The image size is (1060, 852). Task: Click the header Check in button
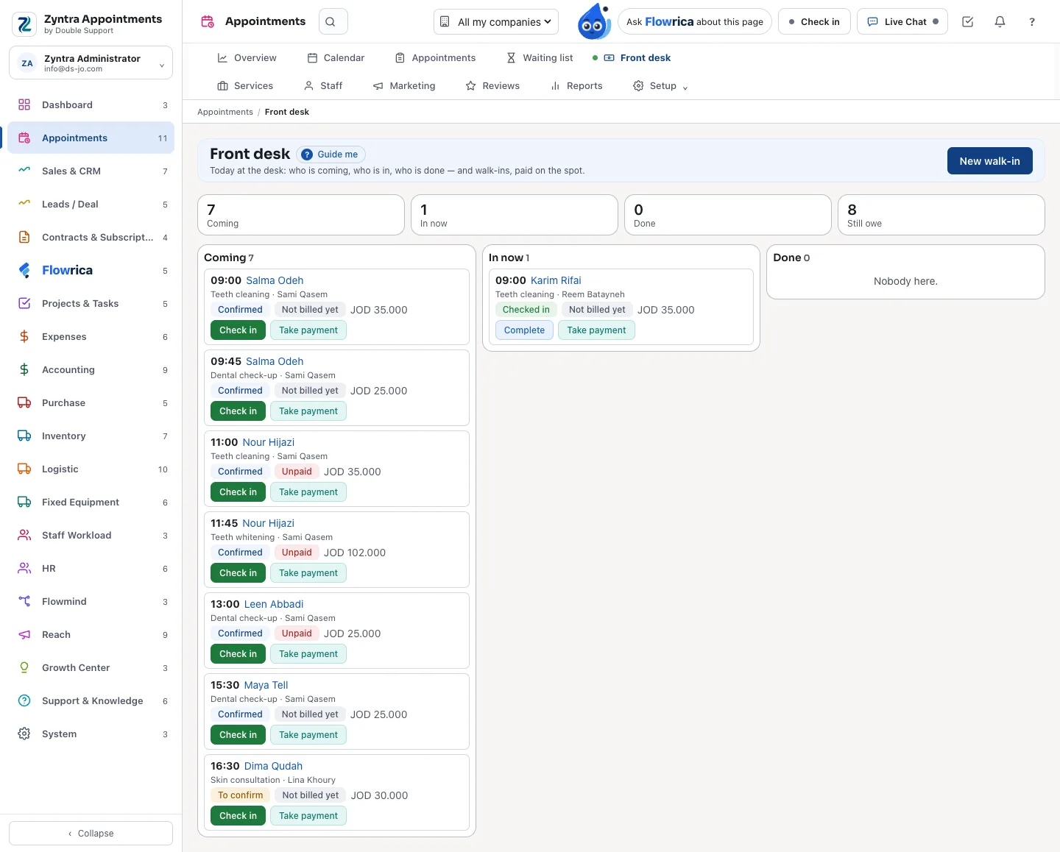pyautogui.click(x=814, y=22)
